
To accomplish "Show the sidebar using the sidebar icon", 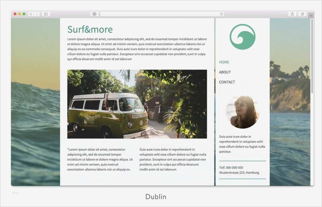I will click(46, 14).
